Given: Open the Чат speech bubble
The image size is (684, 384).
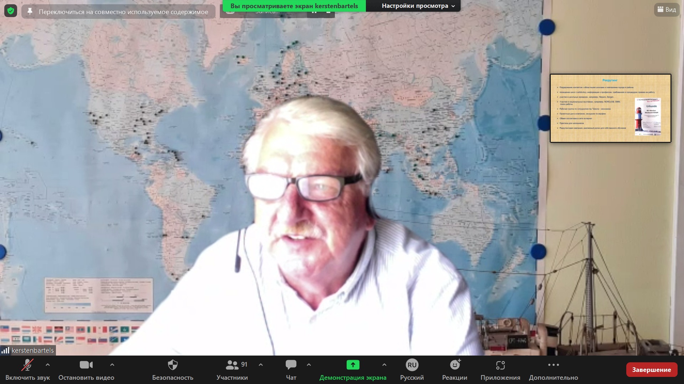Looking at the screenshot, I should 291,365.
